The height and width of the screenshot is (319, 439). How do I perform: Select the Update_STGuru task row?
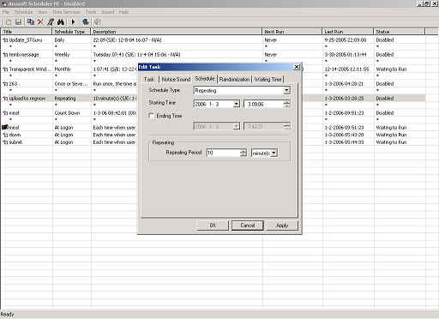tap(213, 40)
